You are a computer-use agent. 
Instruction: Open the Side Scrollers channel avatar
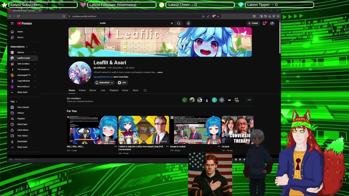tap(12, 64)
